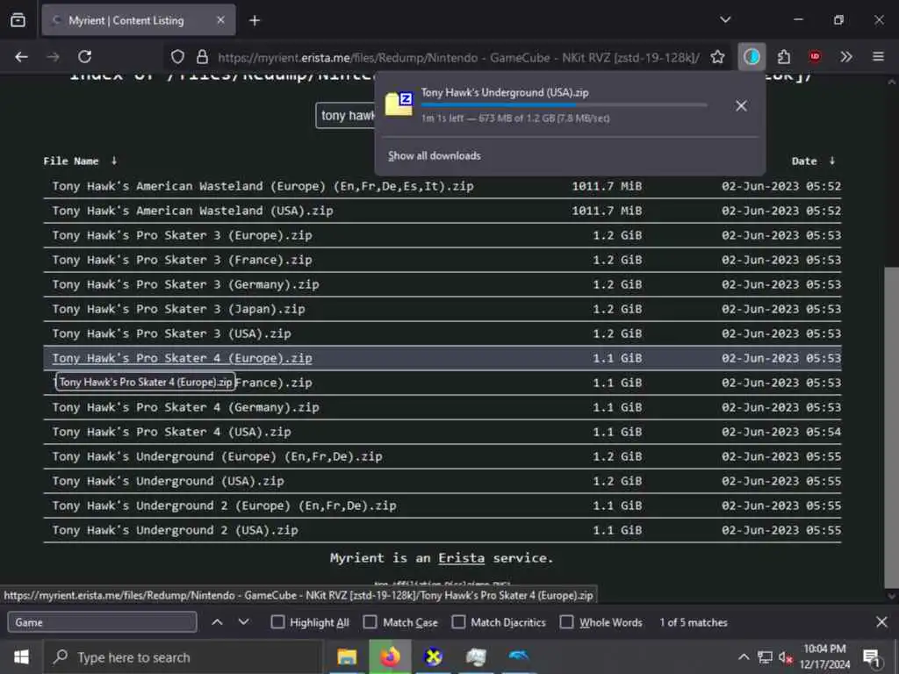Follow the Erista link in footer
The height and width of the screenshot is (674, 899).
pos(461,558)
